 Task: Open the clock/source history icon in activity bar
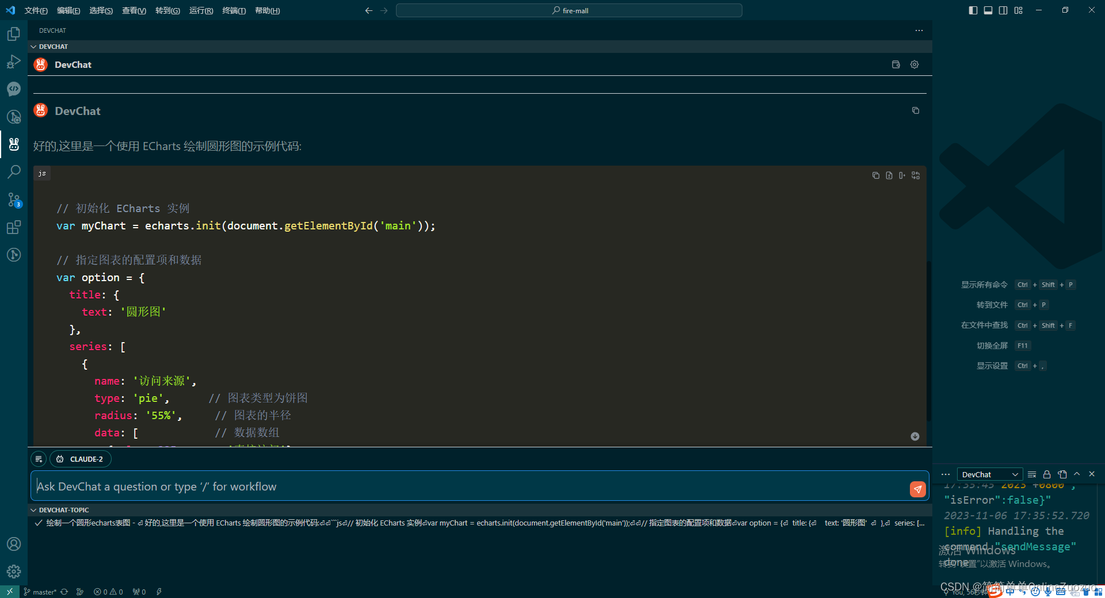14,117
